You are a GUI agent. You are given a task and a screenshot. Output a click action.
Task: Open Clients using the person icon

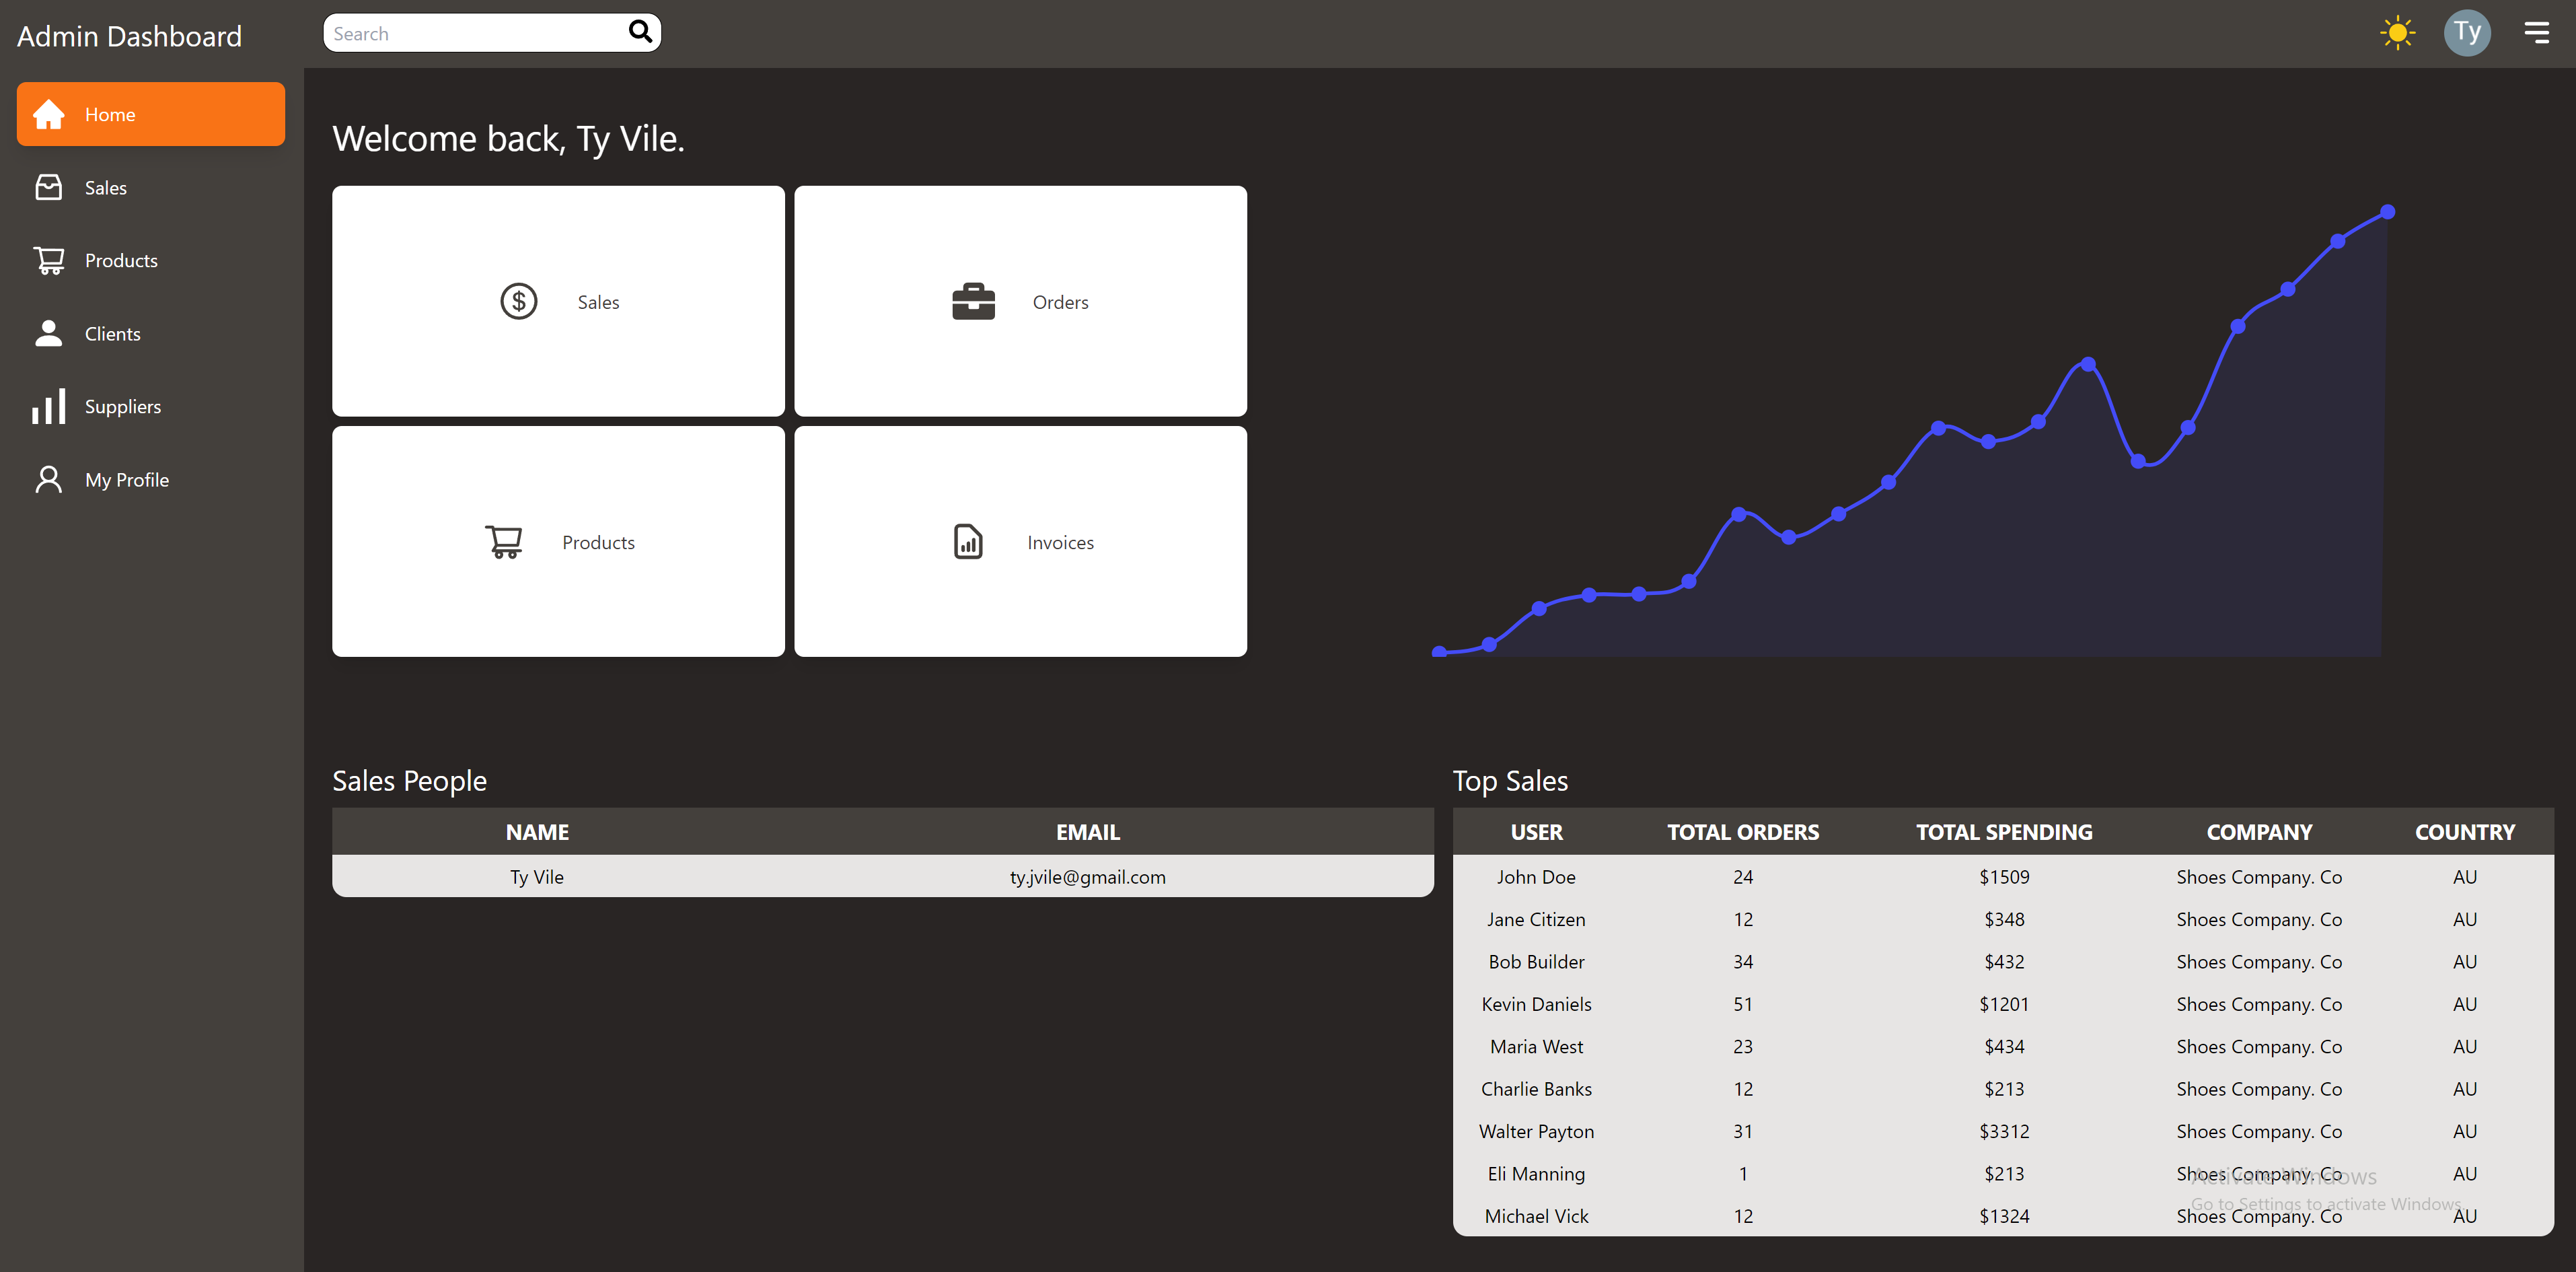48,333
